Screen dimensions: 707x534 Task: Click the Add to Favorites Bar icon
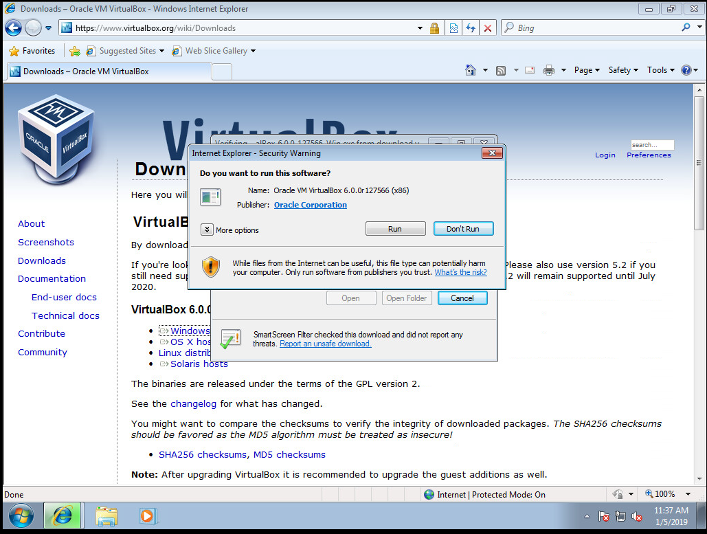pos(75,51)
